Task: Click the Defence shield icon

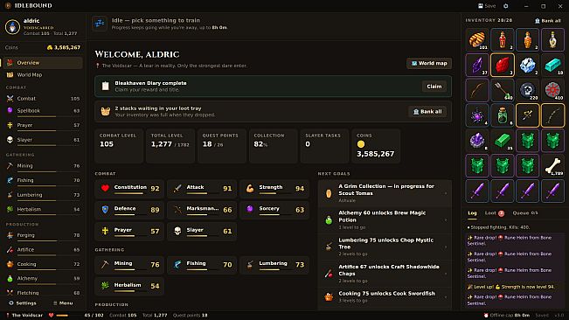Action: click(105, 209)
